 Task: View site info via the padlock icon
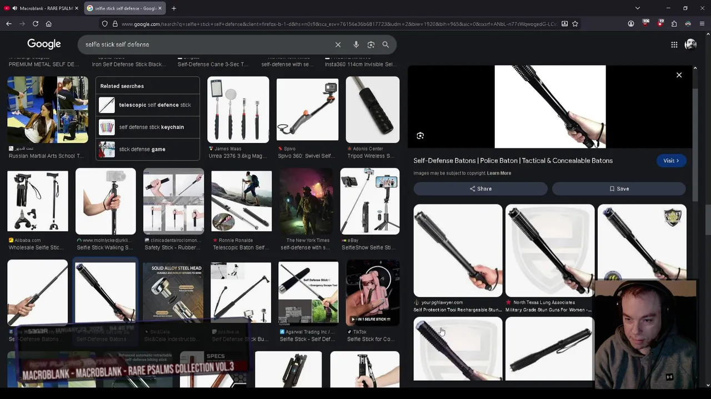coord(115,24)
